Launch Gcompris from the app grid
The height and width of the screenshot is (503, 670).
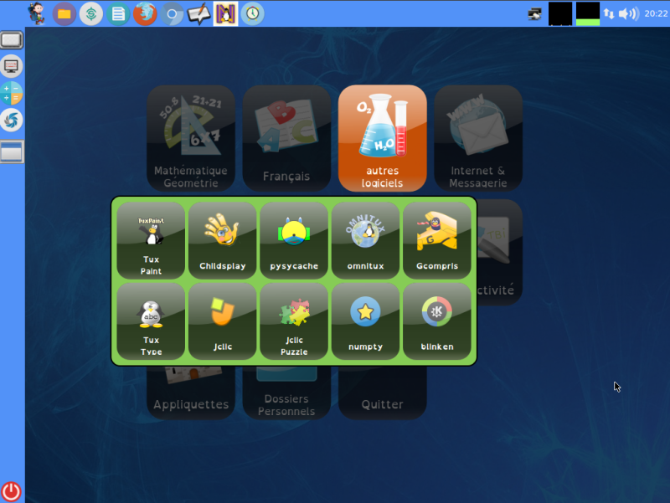436,240
